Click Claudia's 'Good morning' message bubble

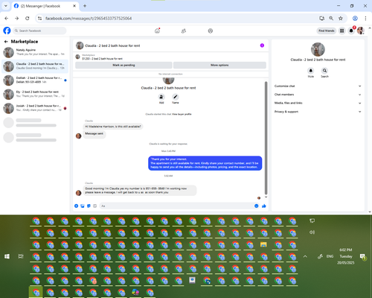click(140, 191)
